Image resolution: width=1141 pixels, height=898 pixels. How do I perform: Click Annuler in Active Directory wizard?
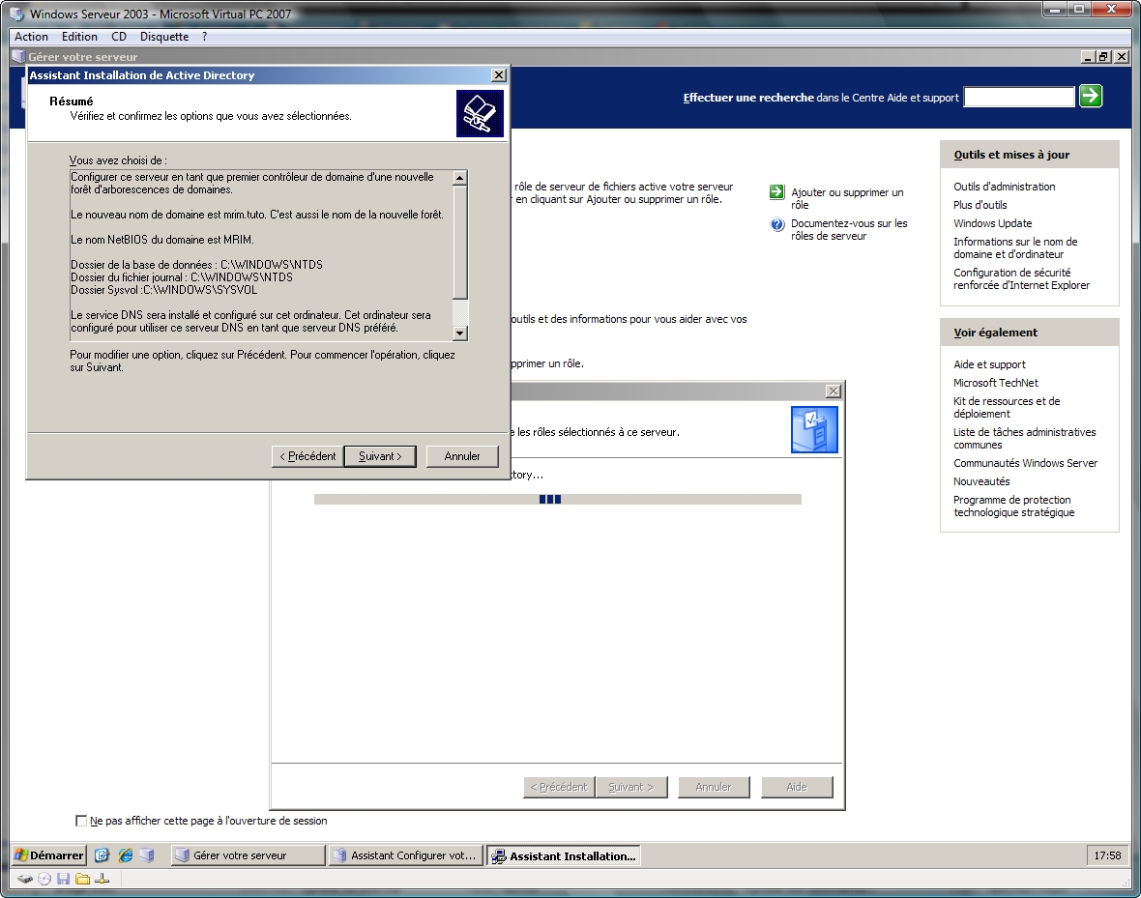[x=462, y=456]
